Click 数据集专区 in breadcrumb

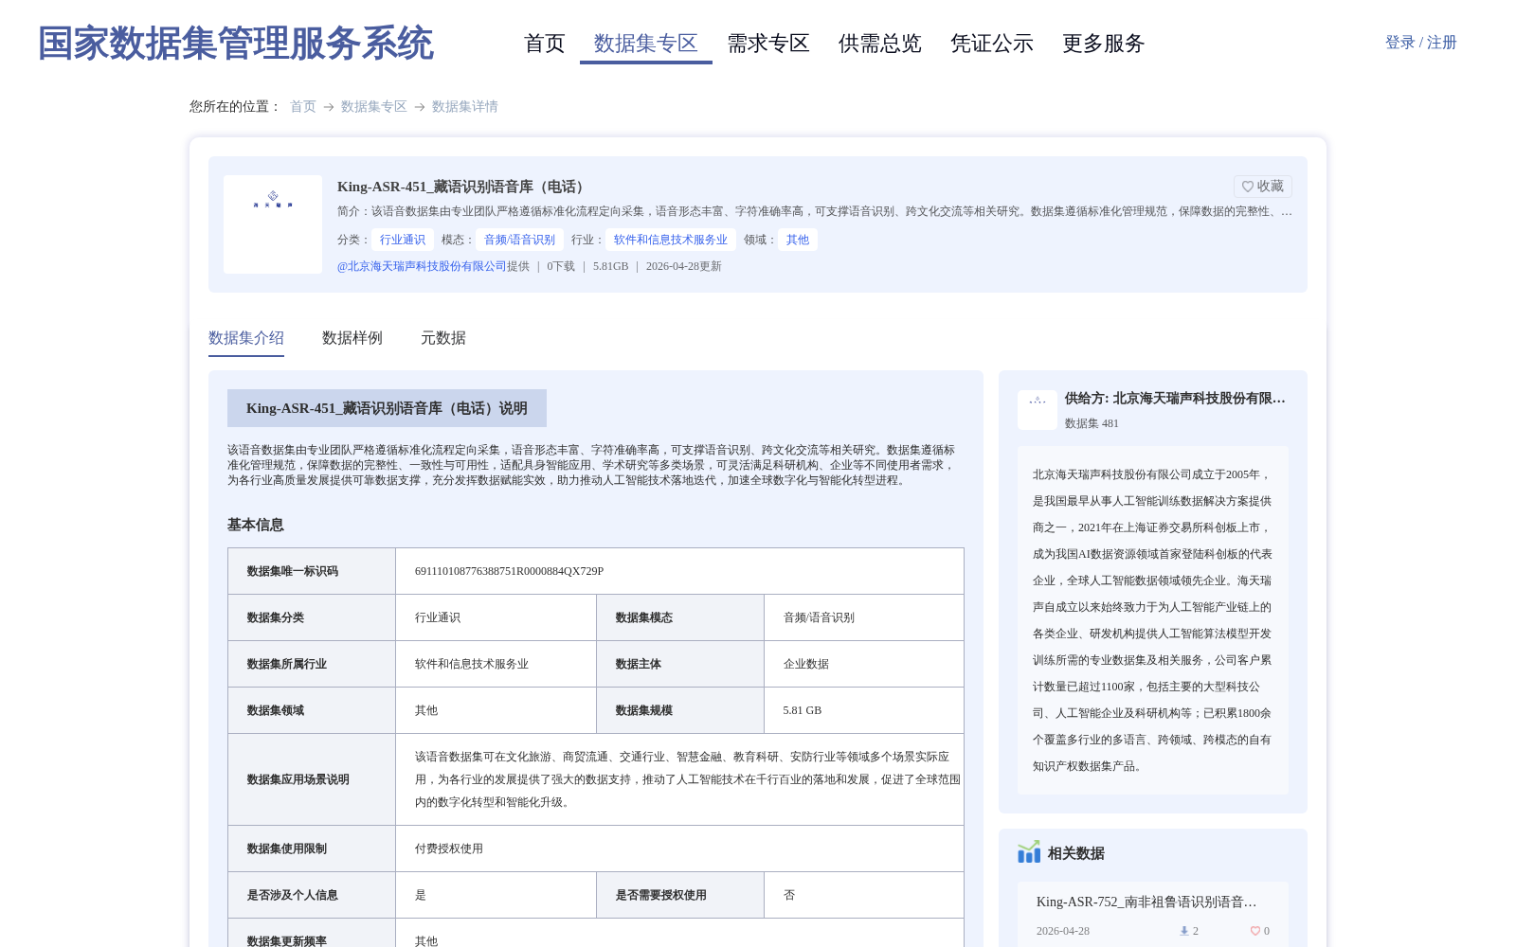tap(374, 106)
